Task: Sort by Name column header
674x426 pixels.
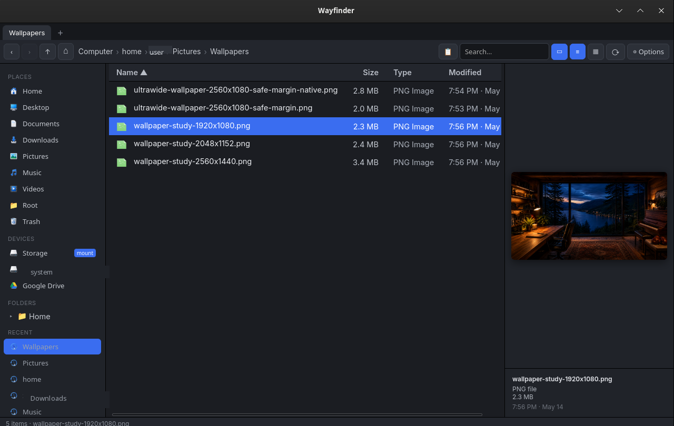Action: (132, 73)
